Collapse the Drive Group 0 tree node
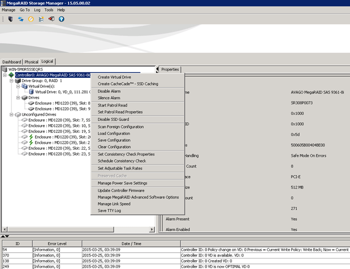 tap(11, 81)
